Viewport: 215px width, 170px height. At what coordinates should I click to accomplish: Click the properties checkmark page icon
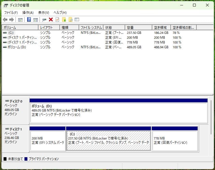[57, 19]
